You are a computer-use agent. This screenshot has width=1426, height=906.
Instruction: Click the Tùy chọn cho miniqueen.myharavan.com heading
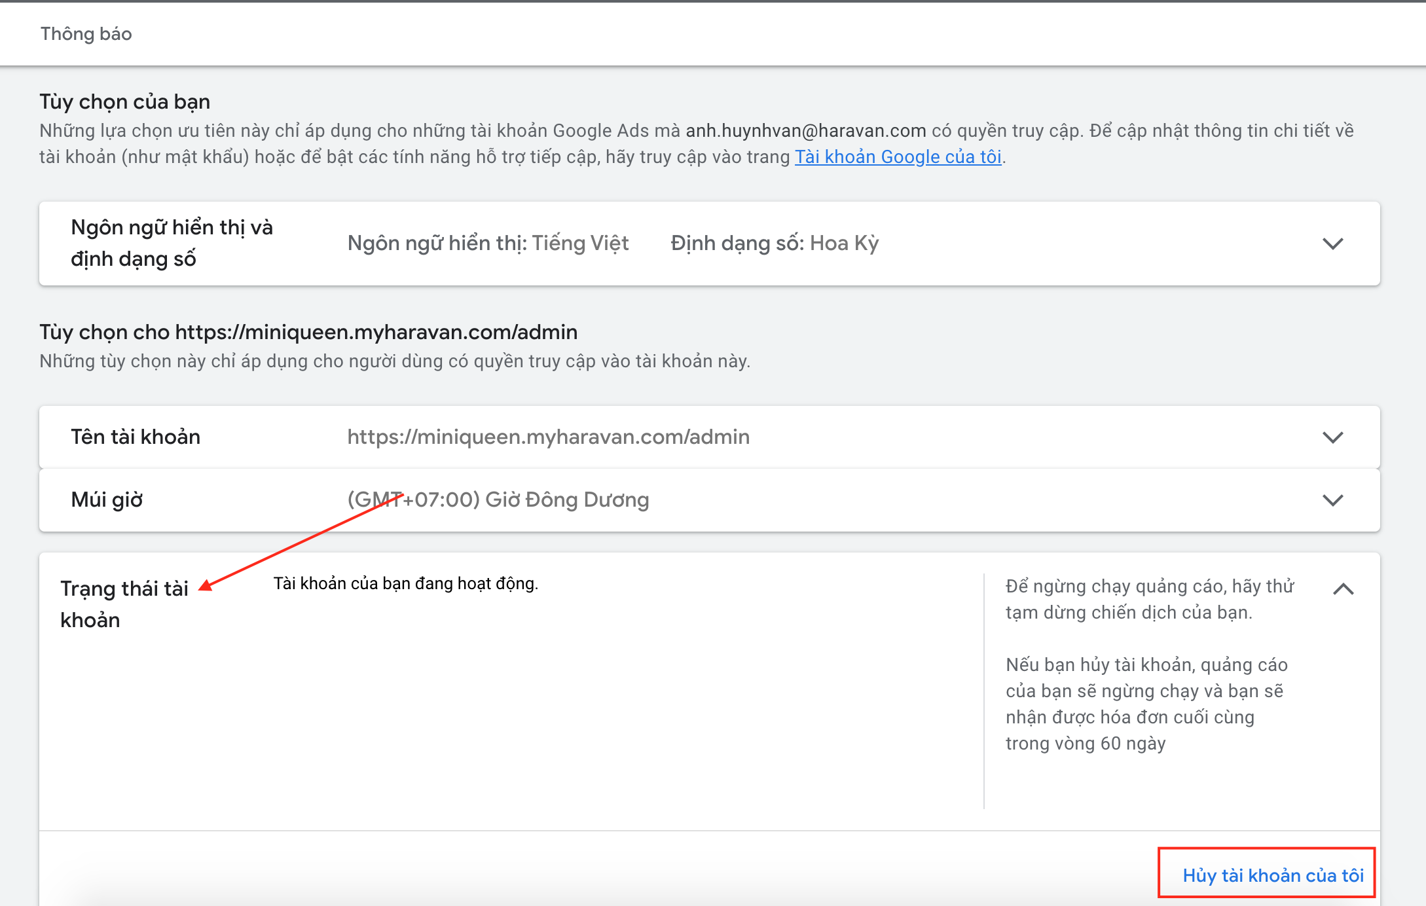pyautogui.click(x=308, y=333)
